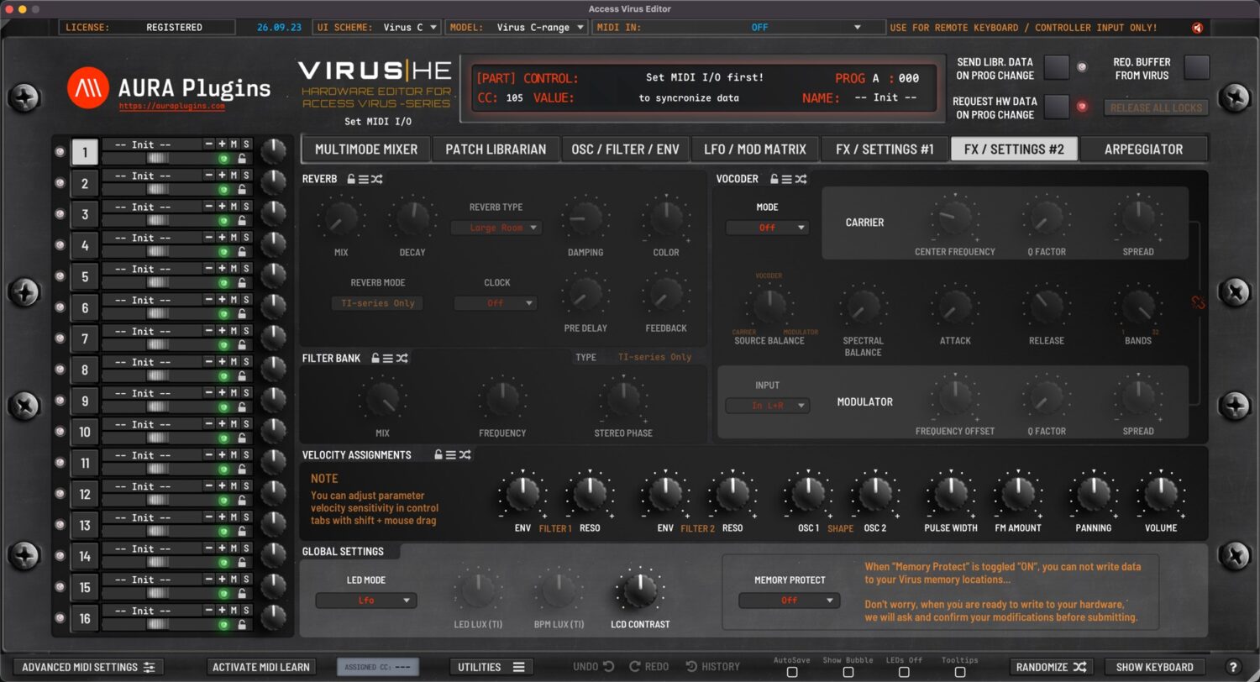Screen dimensions: 1260x682
Task: Randomize Velocity Assignments with shuffle icon
Action: (x=465, y=454)
